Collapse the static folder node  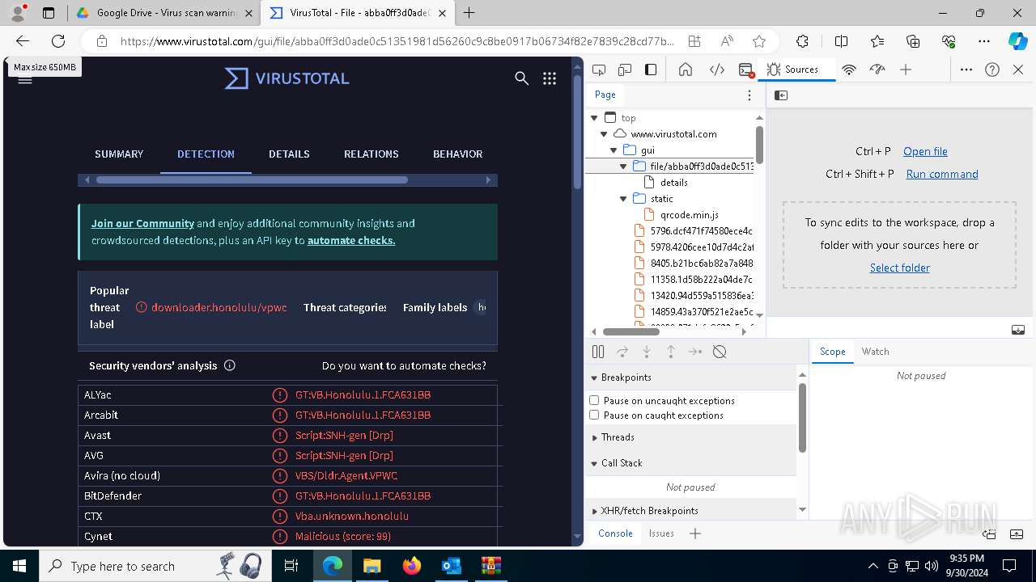(x=623, y=199)
